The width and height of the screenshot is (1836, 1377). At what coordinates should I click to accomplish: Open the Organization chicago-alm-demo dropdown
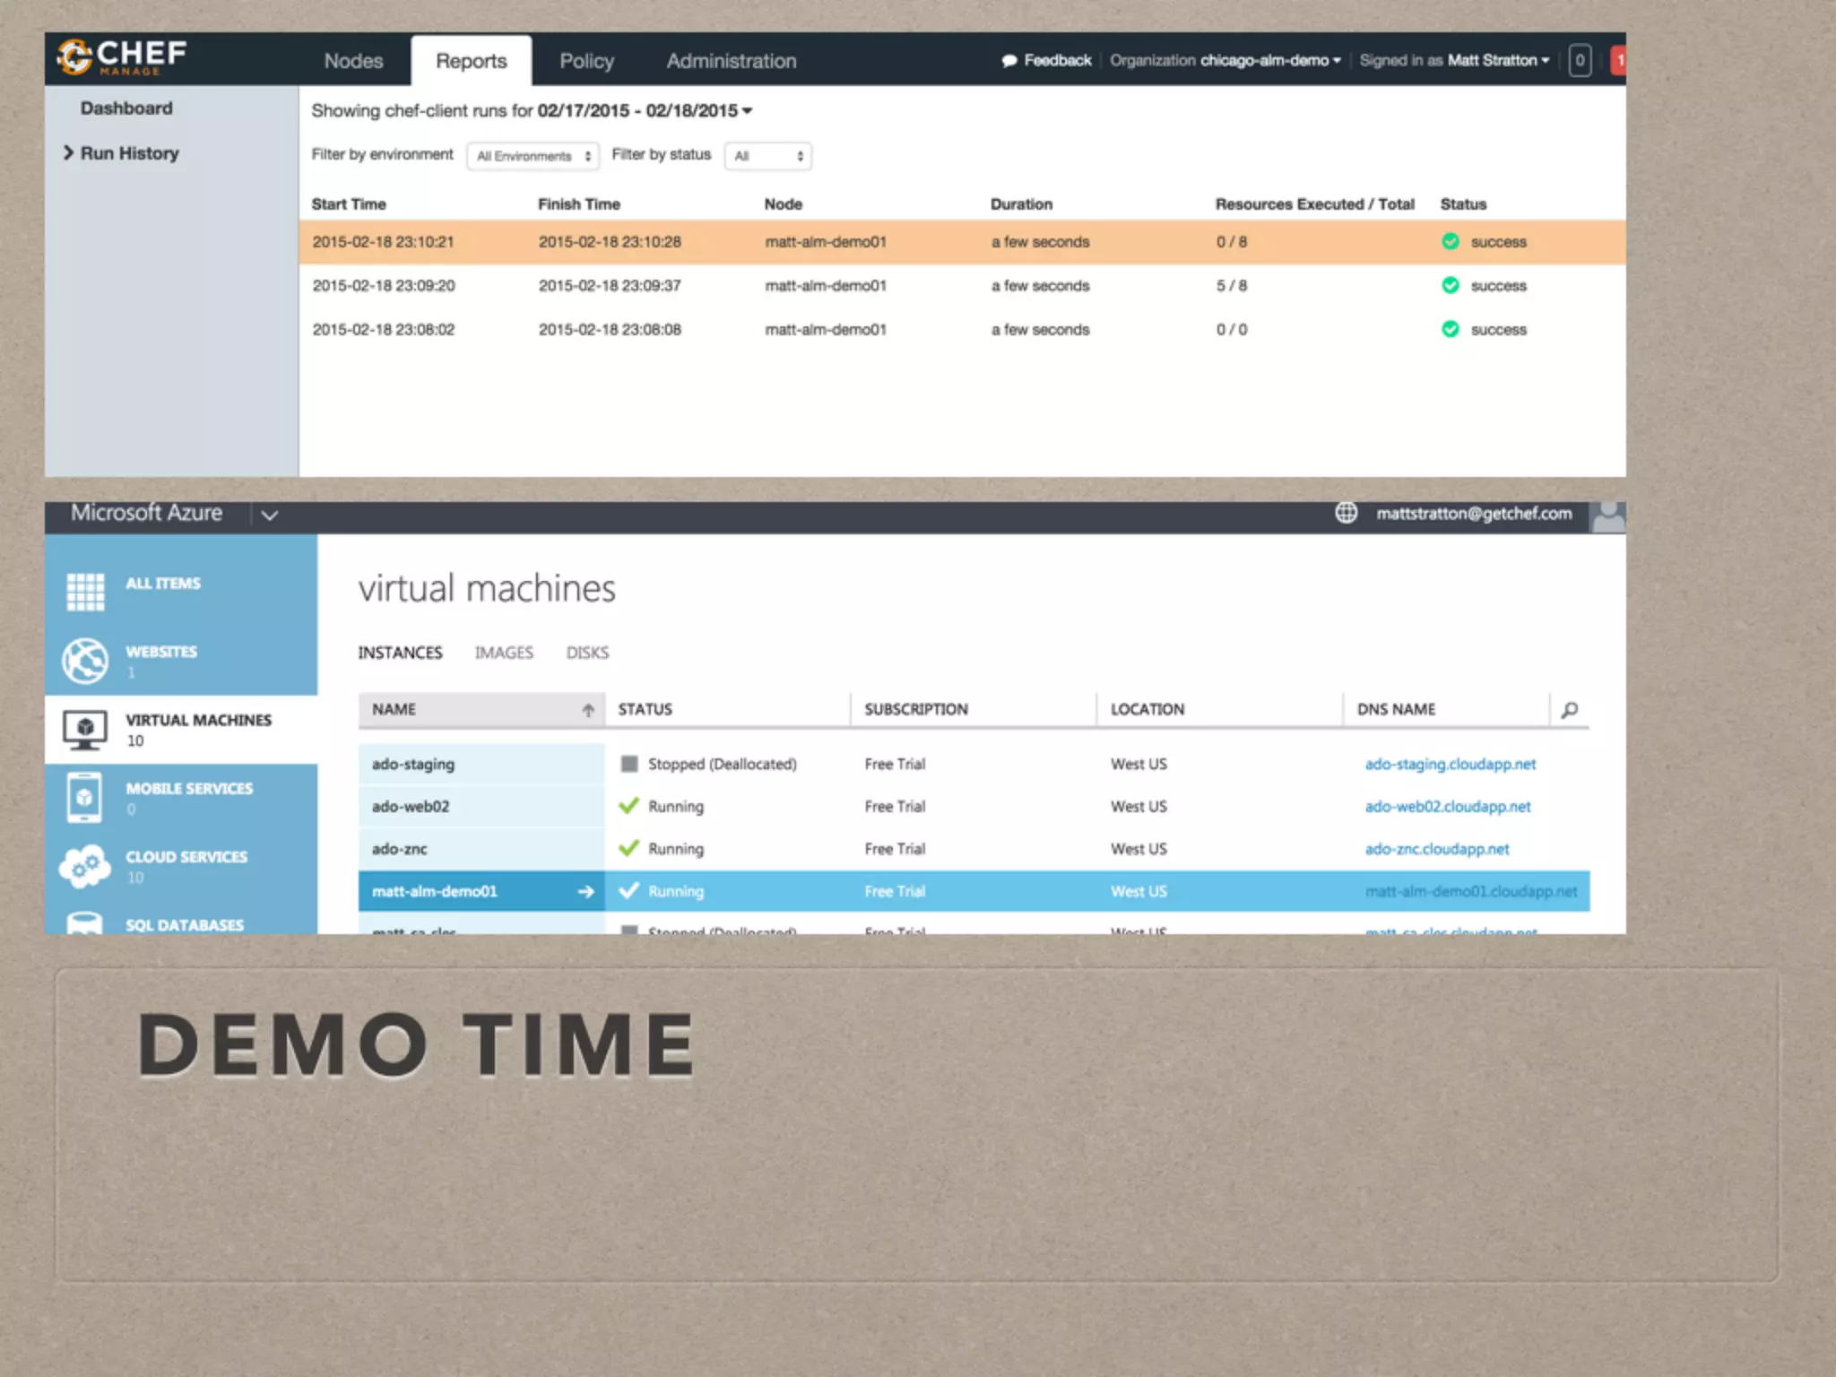pos(1225,60)
